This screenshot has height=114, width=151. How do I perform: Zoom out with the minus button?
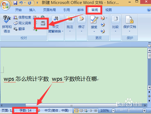tap(113, 111)
